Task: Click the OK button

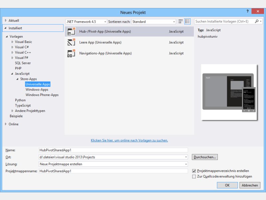Action: [227, 185]
